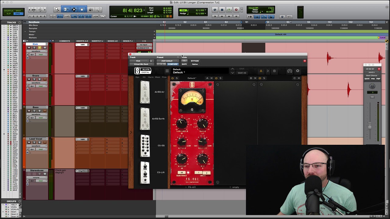The image size is (390, 219).
Task: Click the Play transport button
Action: [x=229, y=10]
